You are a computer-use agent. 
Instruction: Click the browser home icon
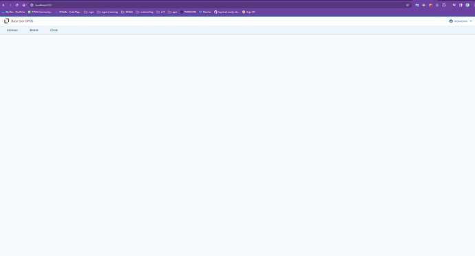tap(23, 5)
